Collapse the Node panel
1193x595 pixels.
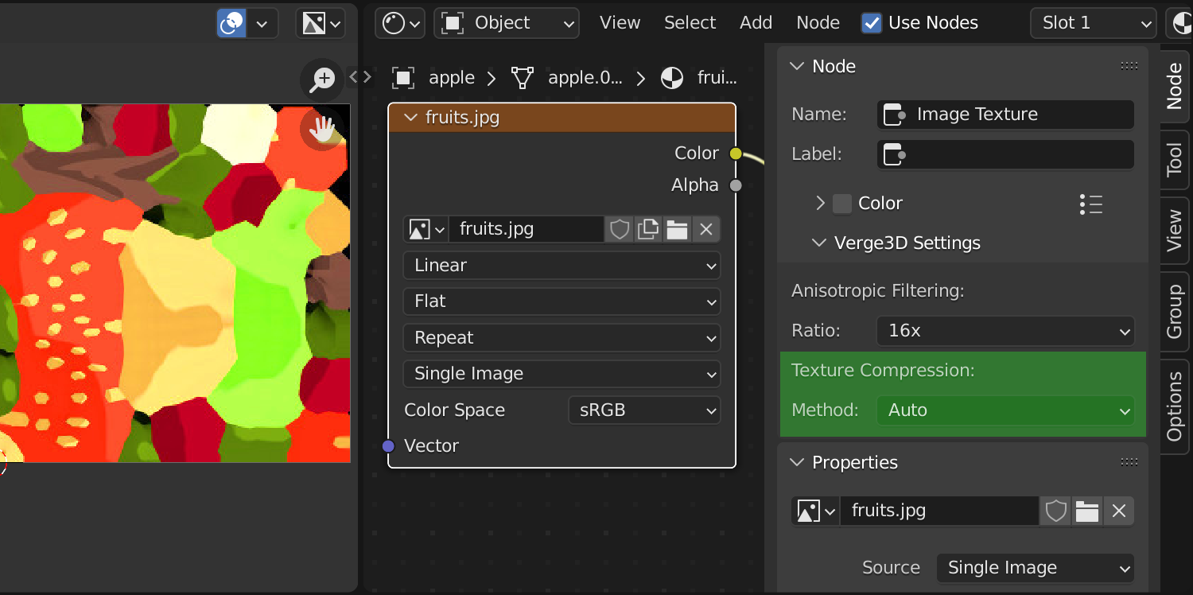pyautogui.click(x=797, y=66)
